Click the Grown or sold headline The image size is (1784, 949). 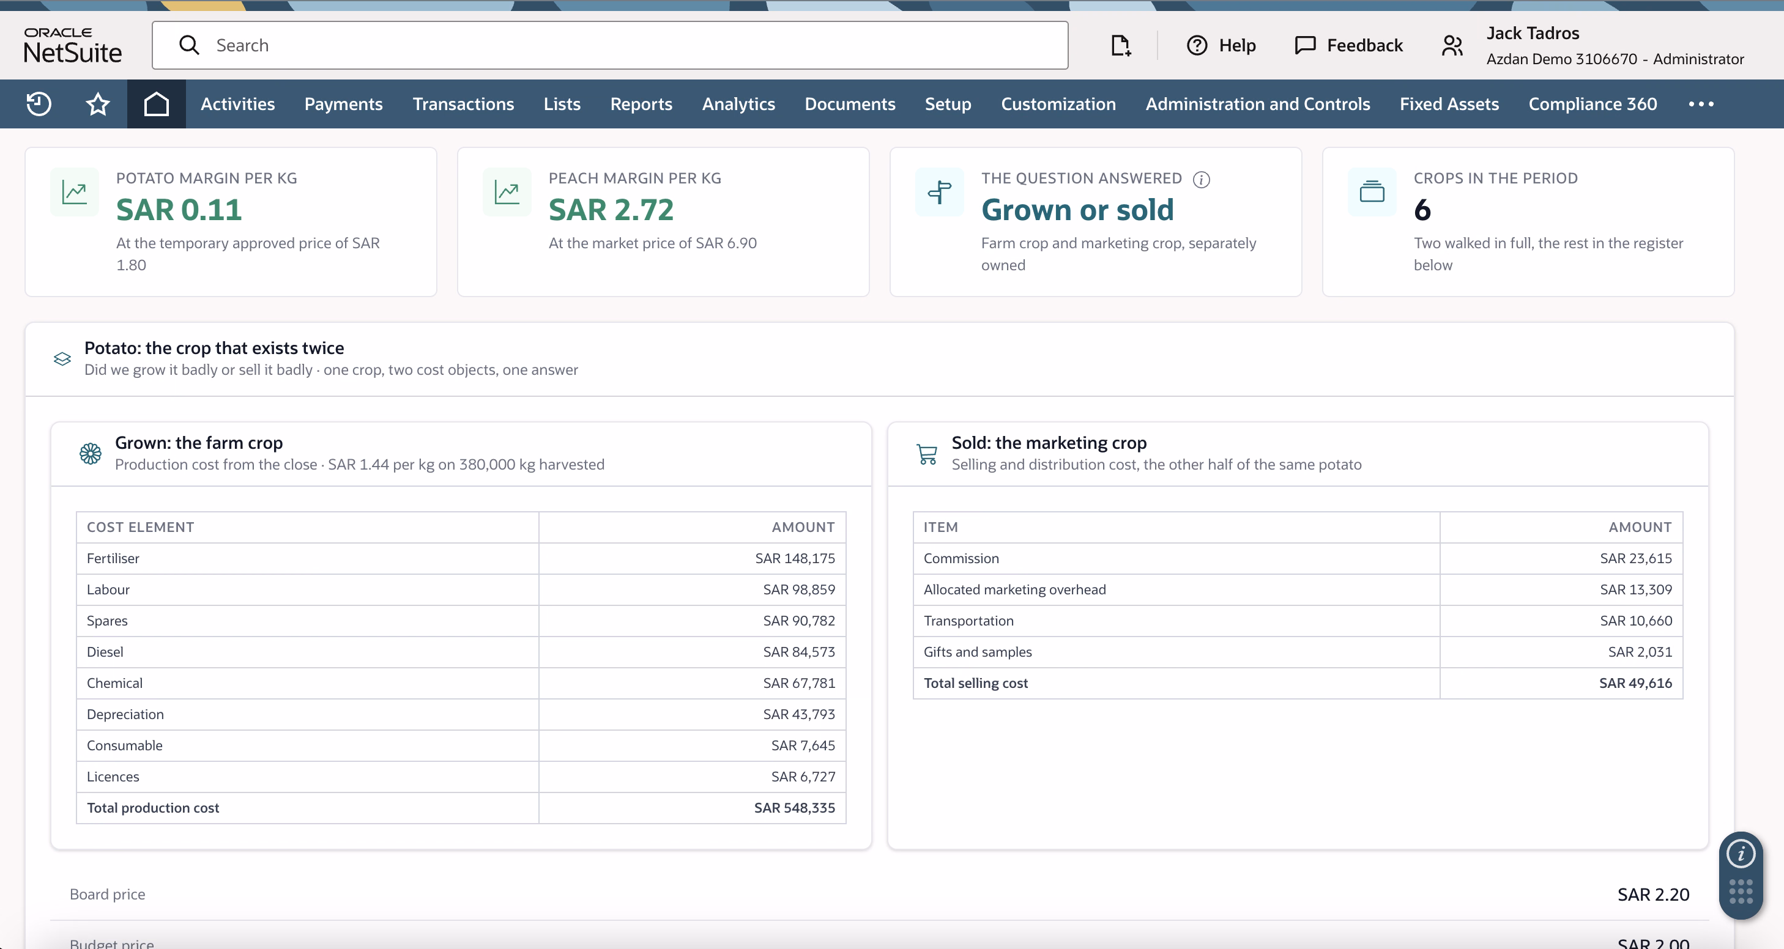1077,210
